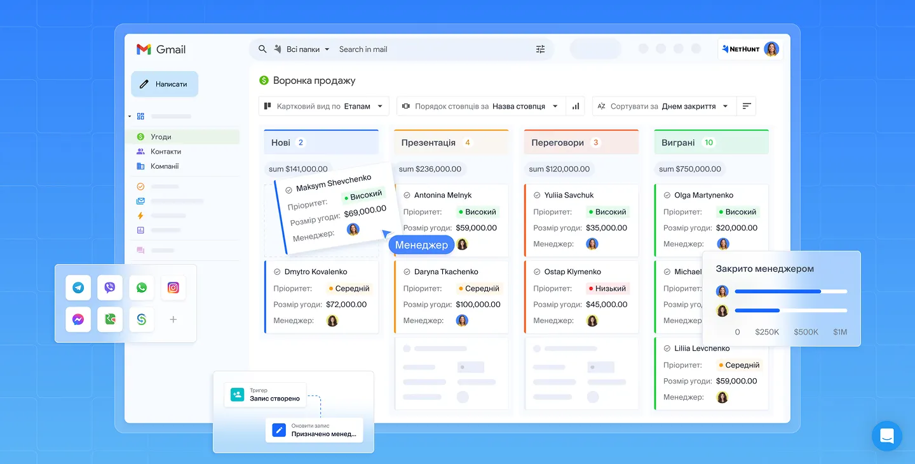Click the bar chart icon in toolbar
915x464 pixels.
point(576,107)
